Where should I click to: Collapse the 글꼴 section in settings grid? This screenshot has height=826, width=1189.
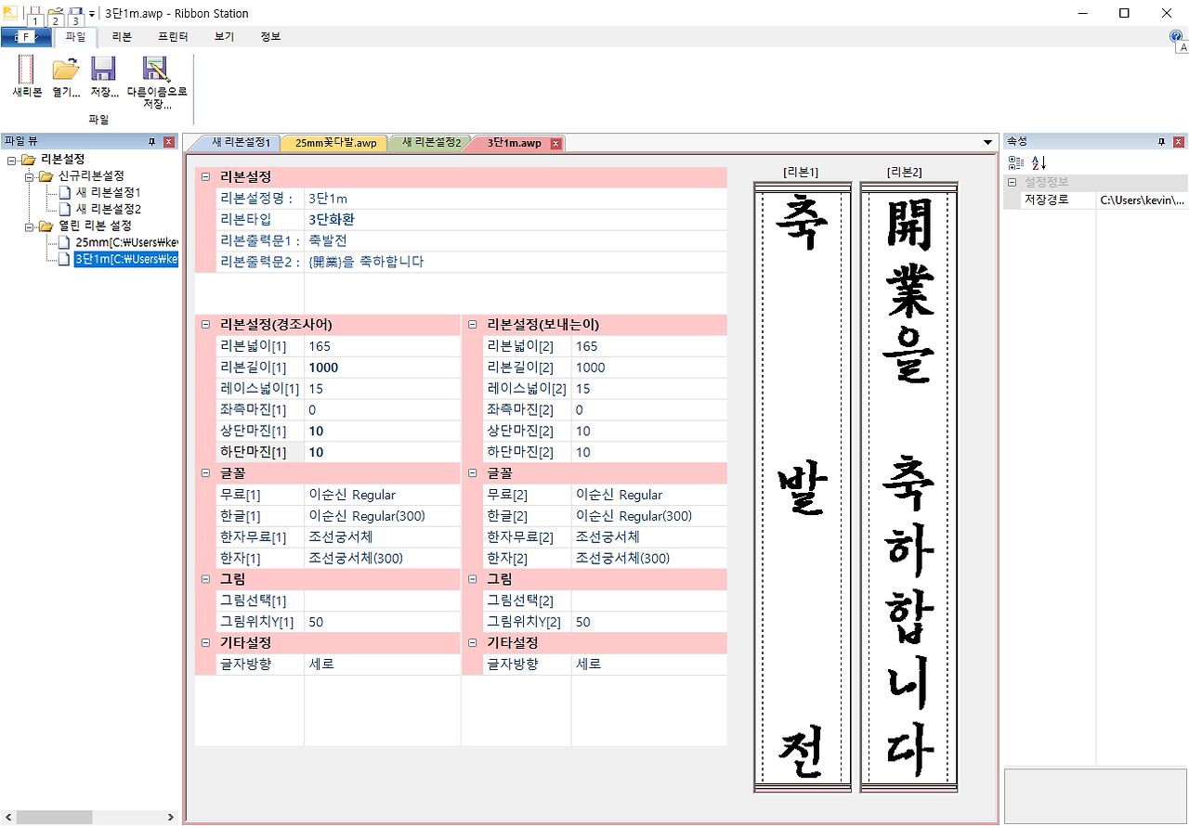tap(204, 473)
